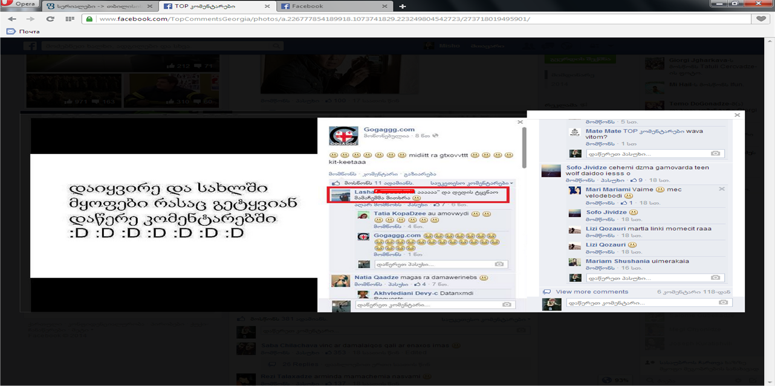This screenshot has width=775, height=386.
Task: Attach photo in reply under Mariam Shushania
Action: pos(716,278)
